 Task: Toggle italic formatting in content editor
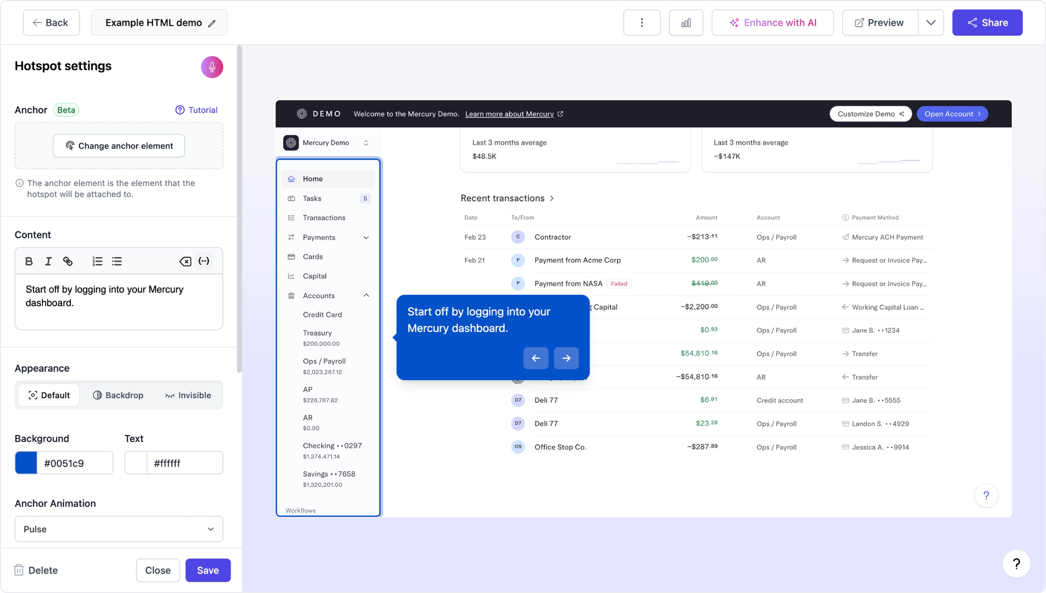click(x=48, y=261)
